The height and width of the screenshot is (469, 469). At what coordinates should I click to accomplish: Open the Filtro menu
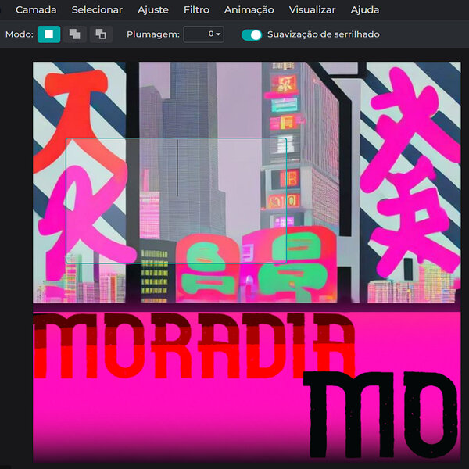(196, 10)
